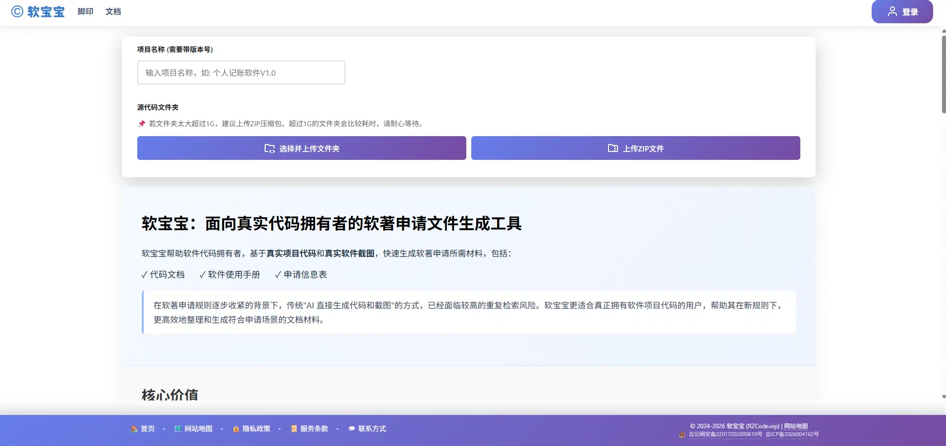Click the 登录 login button
Viewport: 946px width, 446px height.
click(902, 11)
